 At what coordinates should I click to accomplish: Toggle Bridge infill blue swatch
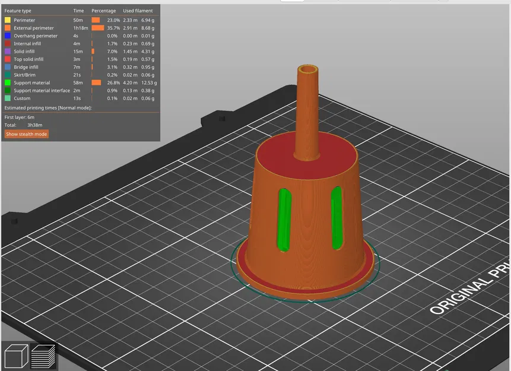[8, 67]
